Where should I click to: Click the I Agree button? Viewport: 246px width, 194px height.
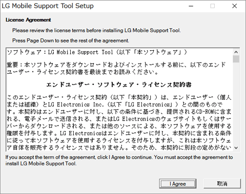177,184
